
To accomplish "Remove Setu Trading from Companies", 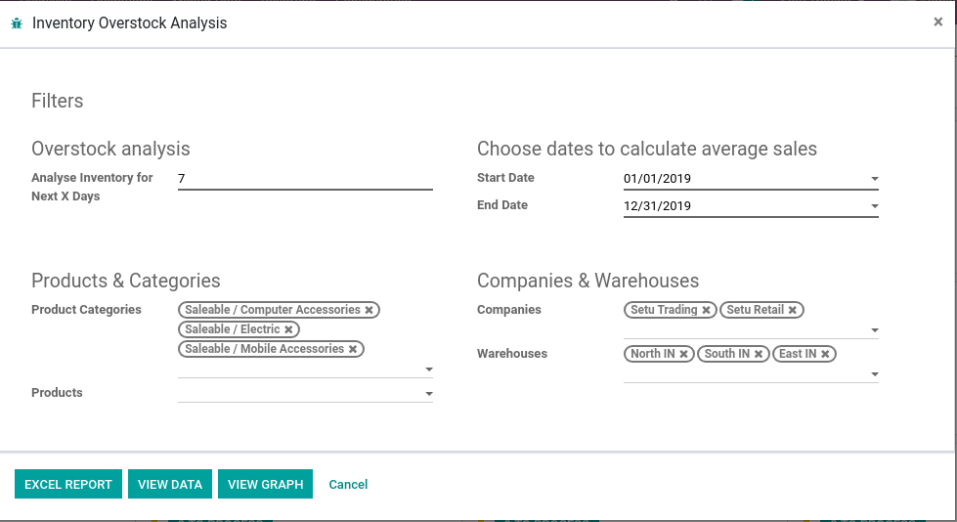I will click(x=706, y=310).
